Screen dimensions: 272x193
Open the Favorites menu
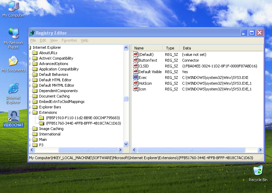pos(69,40)
